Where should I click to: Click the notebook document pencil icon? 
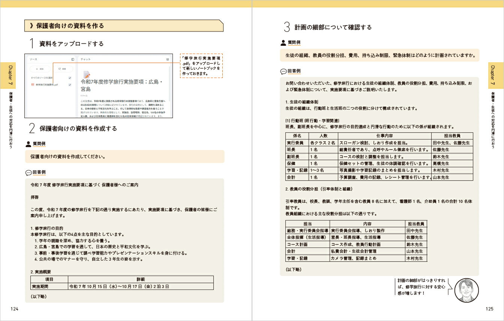pos(87,75)
